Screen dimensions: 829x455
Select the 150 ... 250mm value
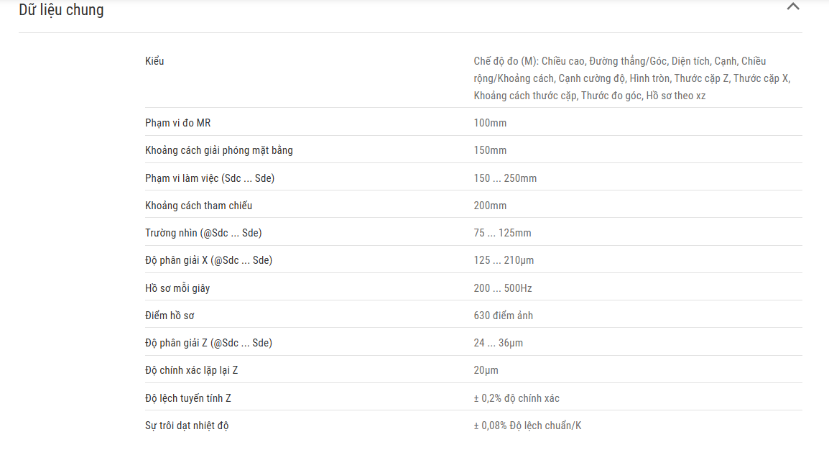tap(505, 178)
